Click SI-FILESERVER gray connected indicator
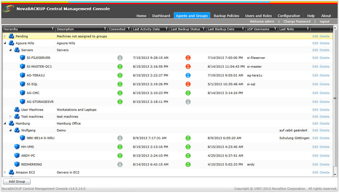Image resolution: width=339 pixels, height=193 pixels. pyautogui.click(x=120, y=58)
